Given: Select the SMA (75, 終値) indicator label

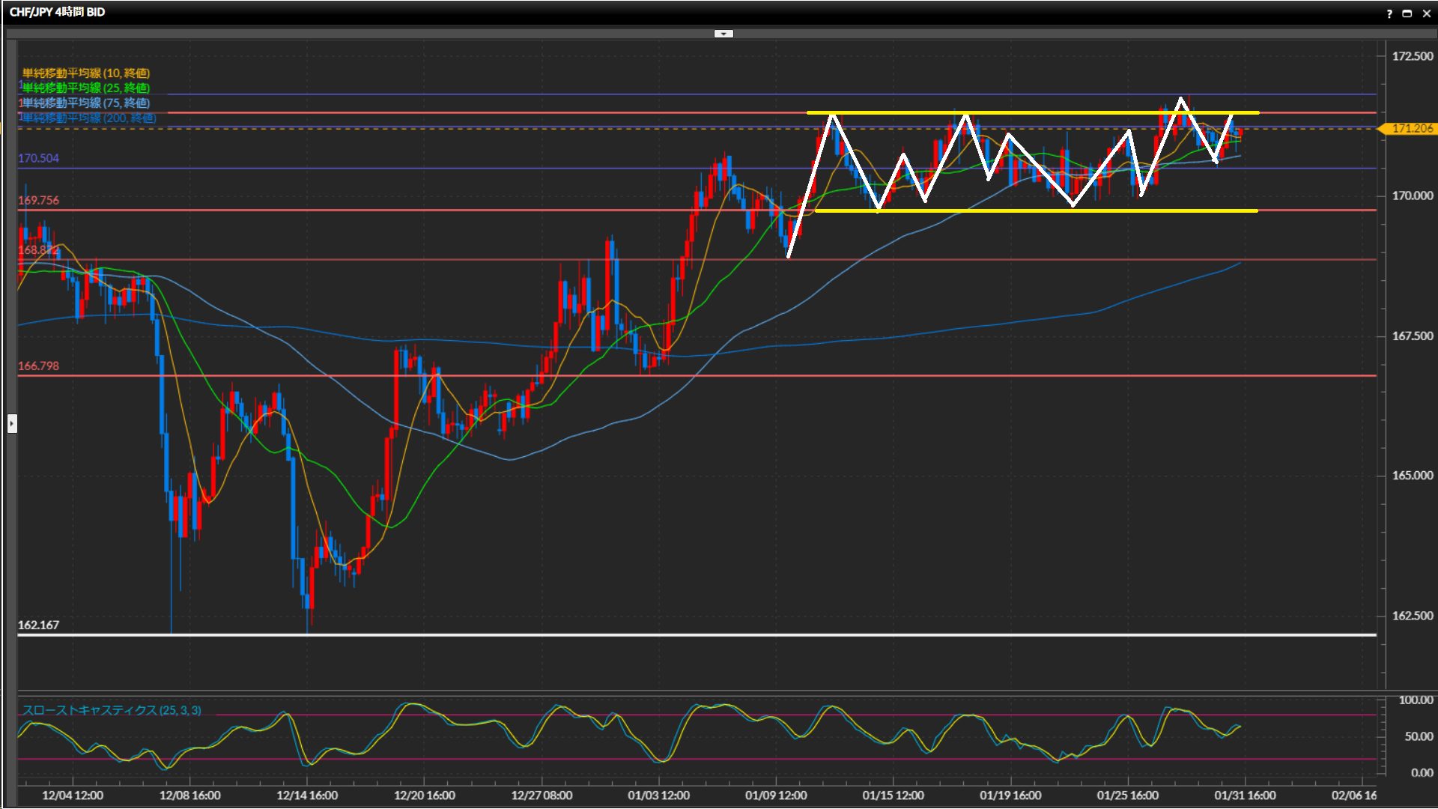Looking at the screenshot, I should click(85, 103).
